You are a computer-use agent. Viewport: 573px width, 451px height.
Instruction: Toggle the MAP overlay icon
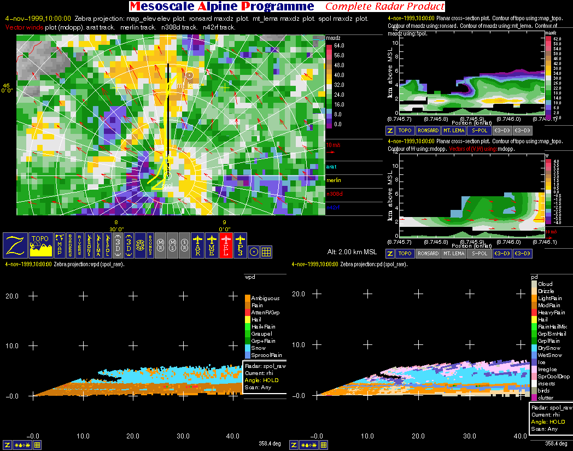tap(60, 245)
